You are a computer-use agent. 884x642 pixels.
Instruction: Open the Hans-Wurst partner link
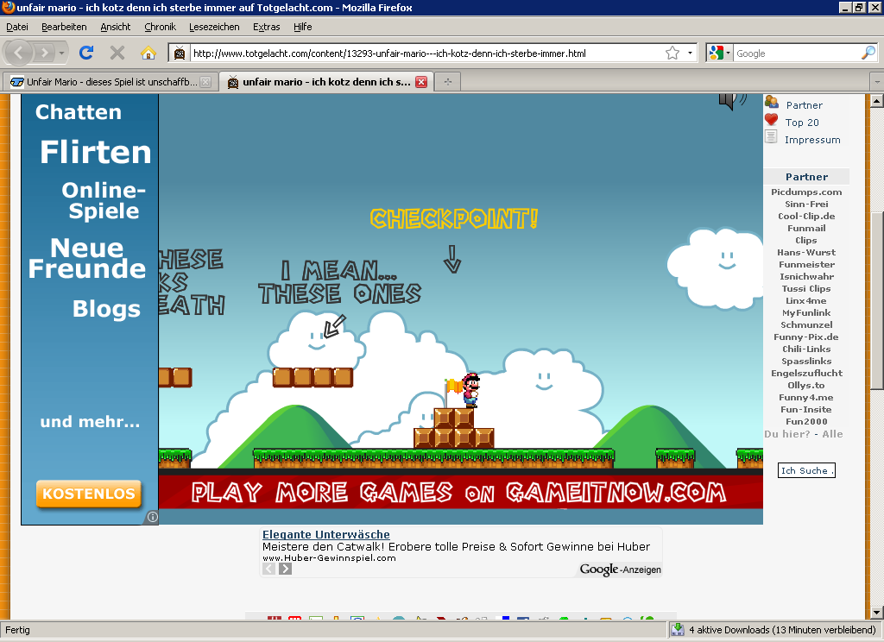pyautogui.click(x=806, y=253)
